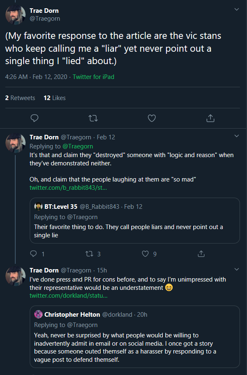This screenshot has width=247, height=375.
Task: Open the main tweet's chevron options menu
Action: tap(237, 10)
